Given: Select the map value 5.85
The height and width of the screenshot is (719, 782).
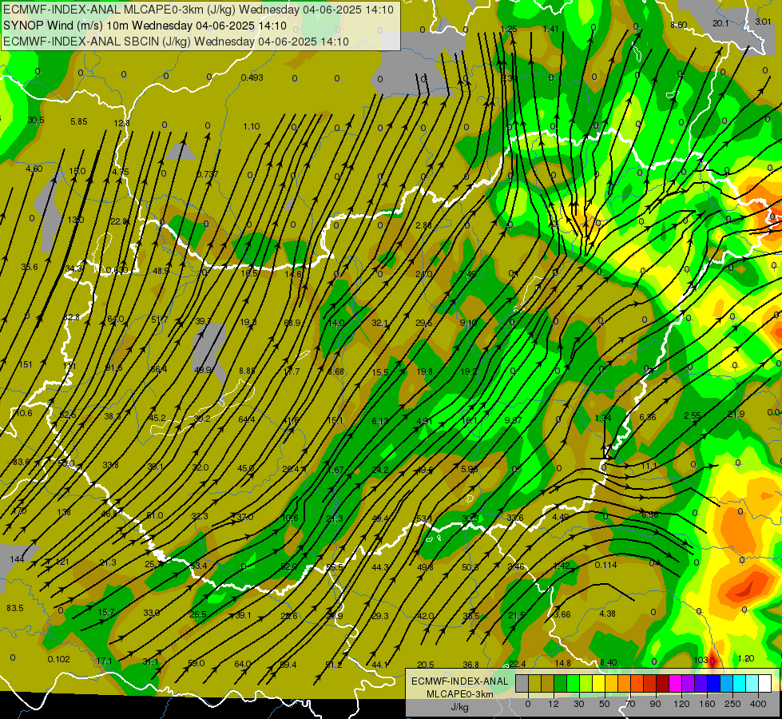Looking at the screenshot, I should (79, 121).
